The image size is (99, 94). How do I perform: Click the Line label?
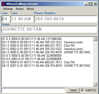pos(4,13)
